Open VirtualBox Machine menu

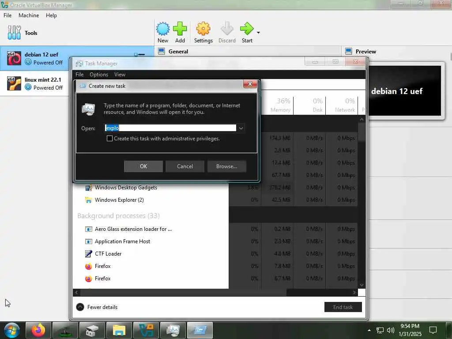29,15
